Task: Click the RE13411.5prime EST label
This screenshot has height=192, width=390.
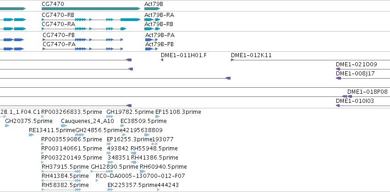Action: coord(52,130)
